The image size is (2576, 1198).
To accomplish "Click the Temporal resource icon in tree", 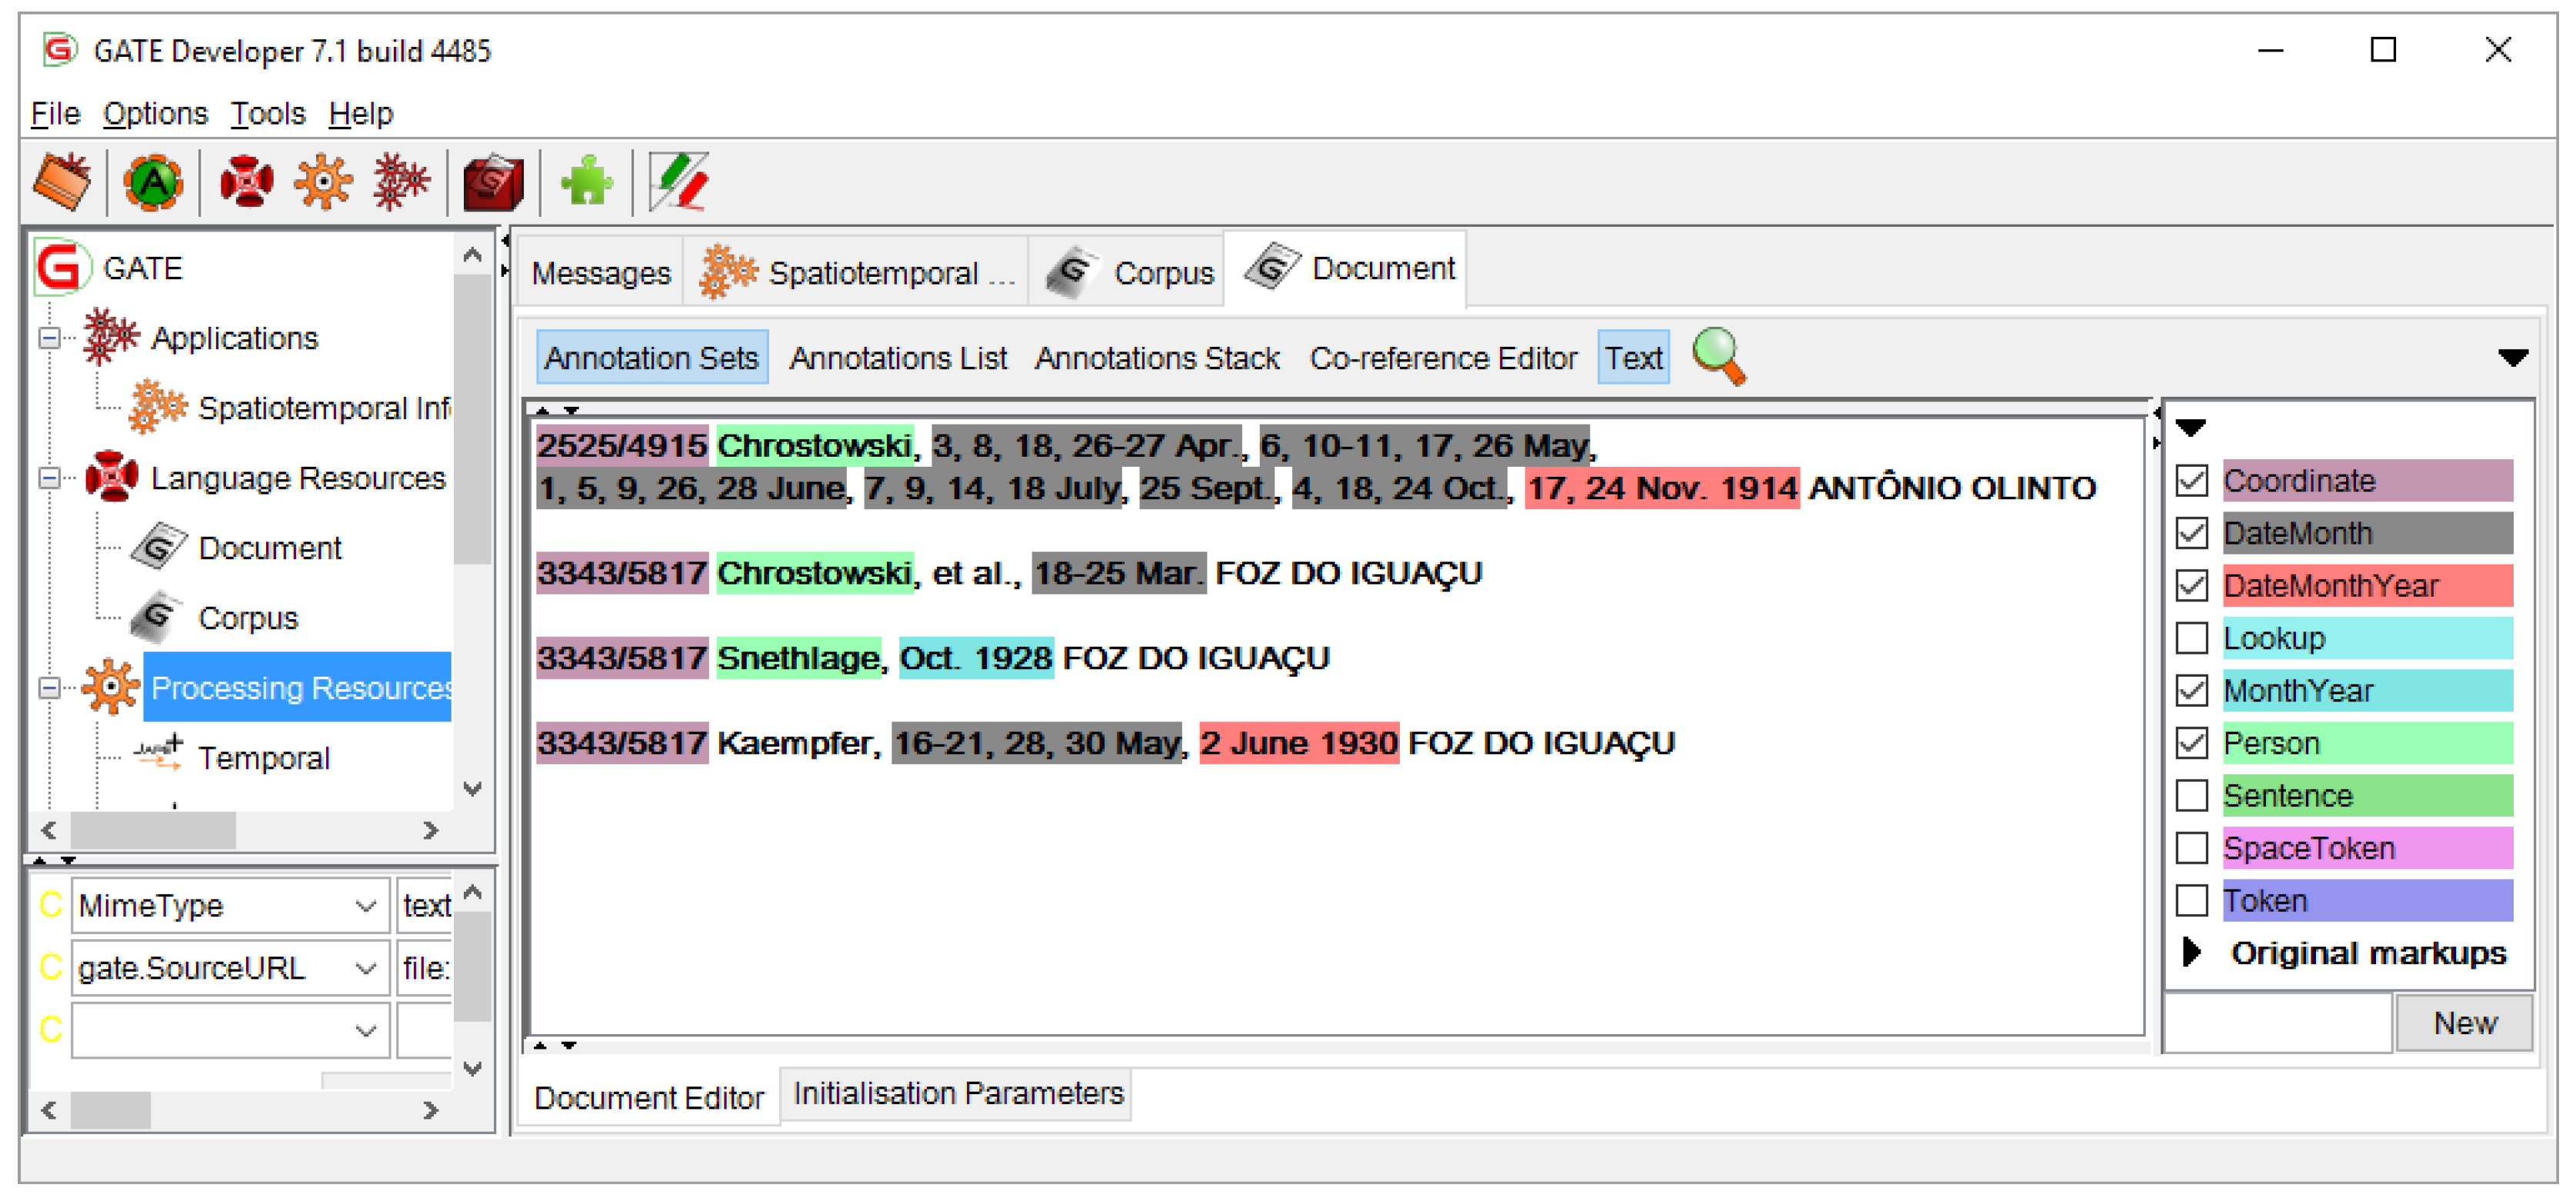I will click(x=158, y=757).
